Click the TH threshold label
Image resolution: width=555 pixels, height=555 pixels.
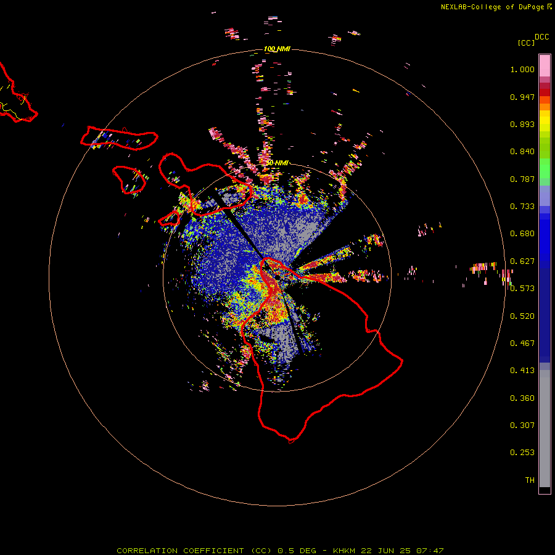530,480
